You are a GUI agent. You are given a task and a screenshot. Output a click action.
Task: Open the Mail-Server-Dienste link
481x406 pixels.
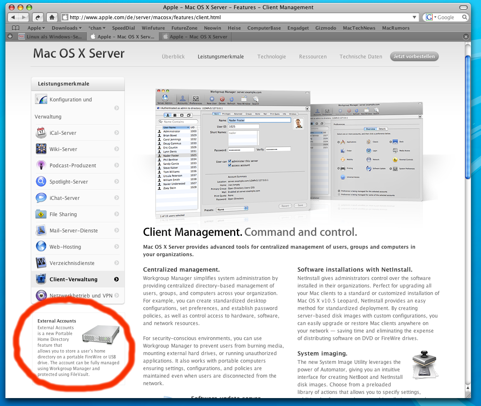click(x=73, y=230)
